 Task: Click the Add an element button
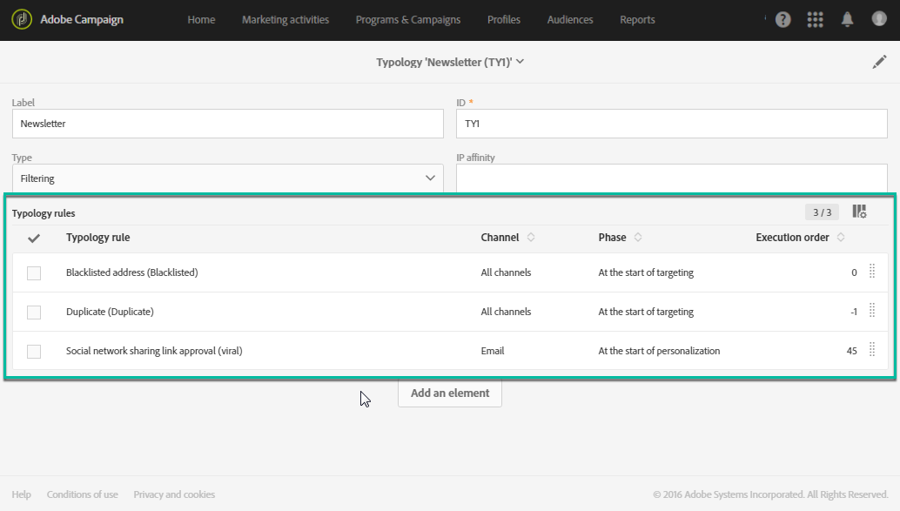coord(449,393)
